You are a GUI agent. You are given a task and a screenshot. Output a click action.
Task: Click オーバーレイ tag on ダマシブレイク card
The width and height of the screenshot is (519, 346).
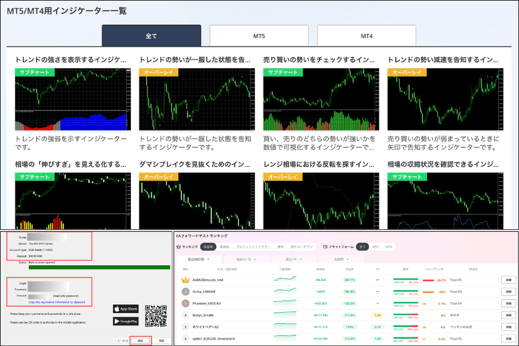[159, 177]
